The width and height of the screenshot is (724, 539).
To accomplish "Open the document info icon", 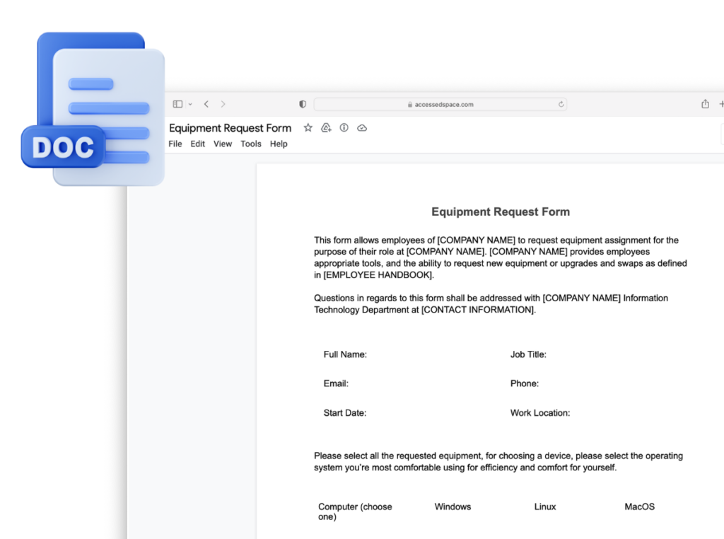I will click(x=344, y=127).
